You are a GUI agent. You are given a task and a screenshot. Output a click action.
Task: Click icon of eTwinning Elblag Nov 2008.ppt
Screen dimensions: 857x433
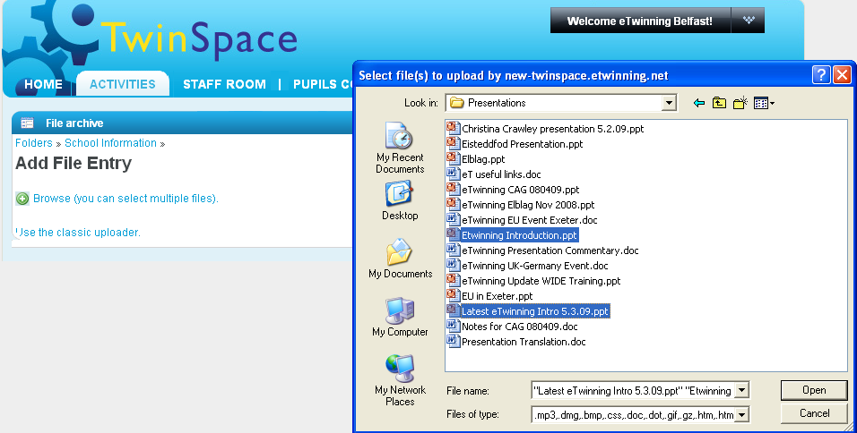[453, 205]
